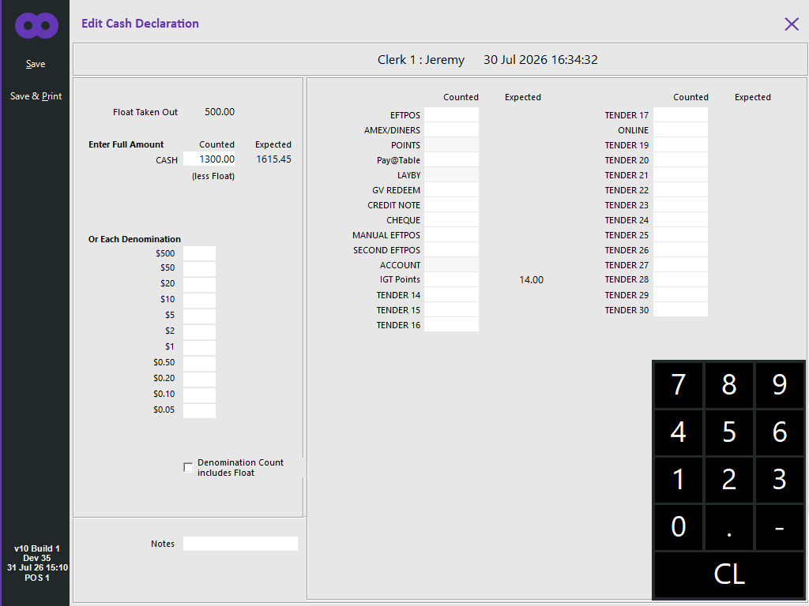809x606 pixels.
Task: Select the EFTPOS counted field
Action: point(451,115)
